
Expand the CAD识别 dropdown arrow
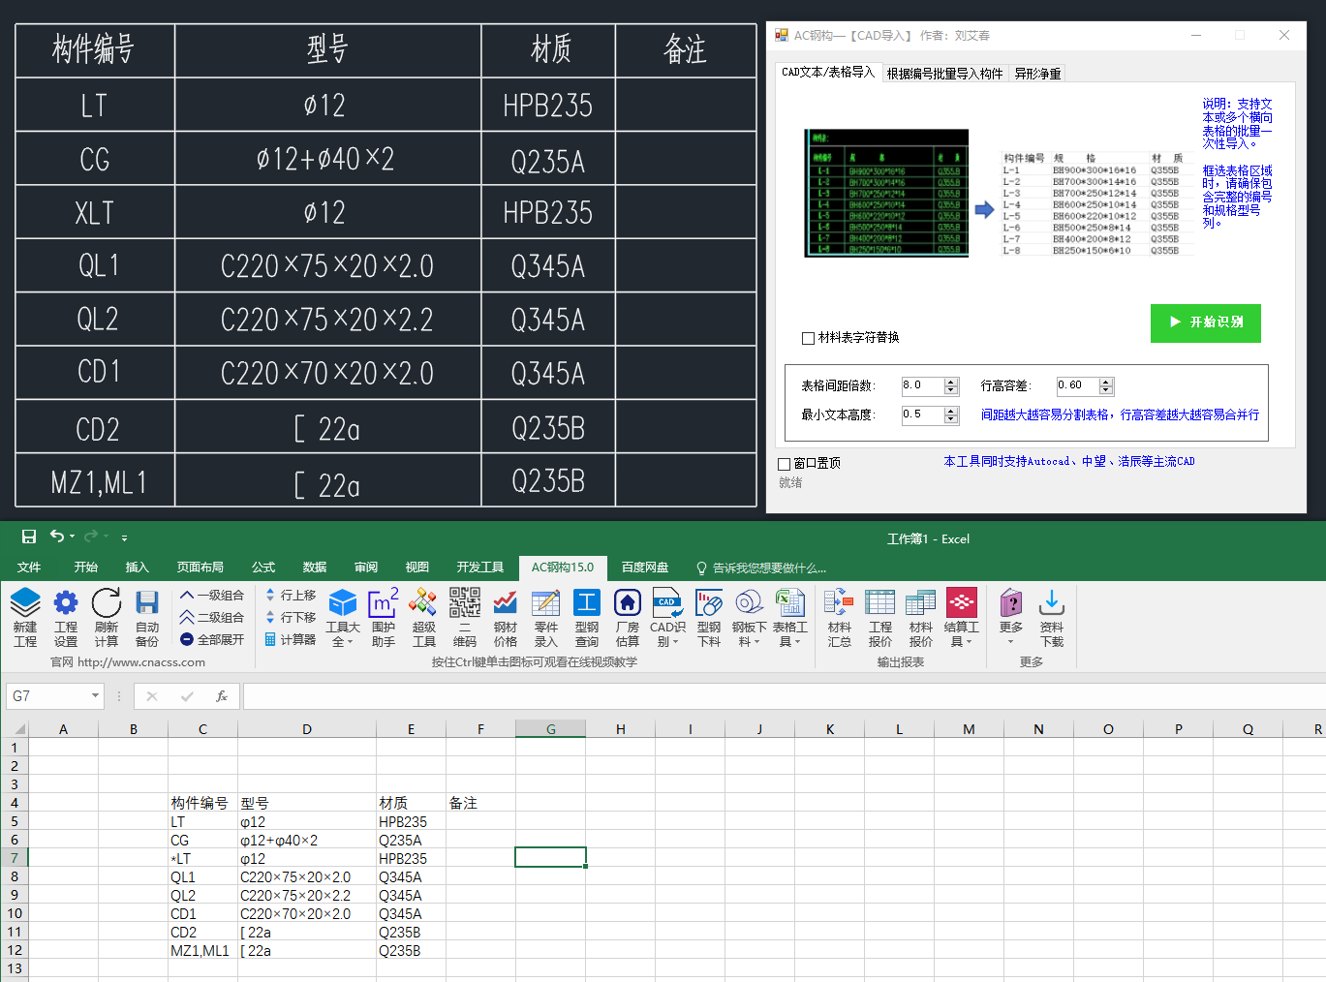675,642
